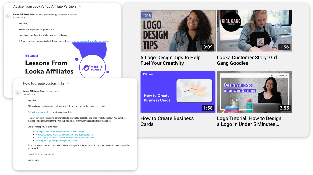This screenshot has width=313, height=175.
Task: Click the Looka logo above "Lessons From Looka Affiliates"
Action: tap(32, 56)
